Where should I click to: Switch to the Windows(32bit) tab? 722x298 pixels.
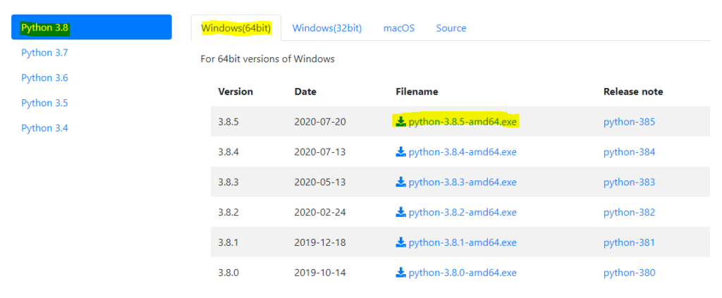[327, 28]
